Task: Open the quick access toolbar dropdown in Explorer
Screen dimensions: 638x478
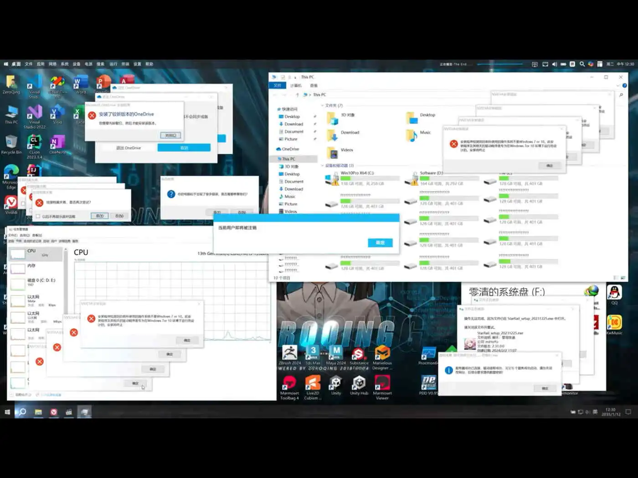Action: 295,77
